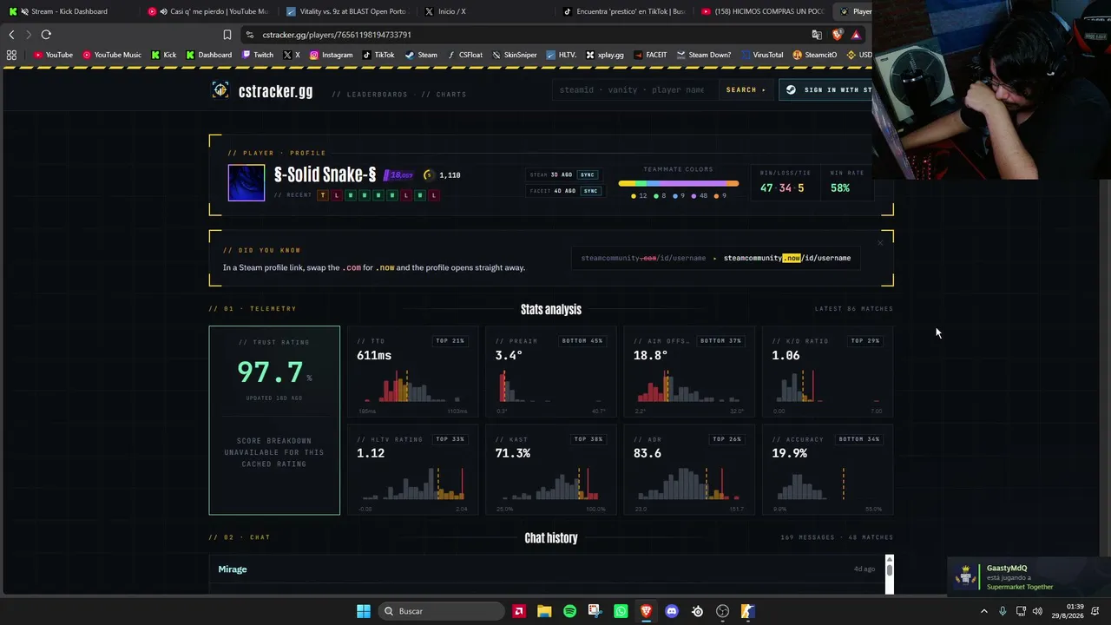1111x625 pixels.
Task: Sync the FACEIT data
Action: coord(590,191)
